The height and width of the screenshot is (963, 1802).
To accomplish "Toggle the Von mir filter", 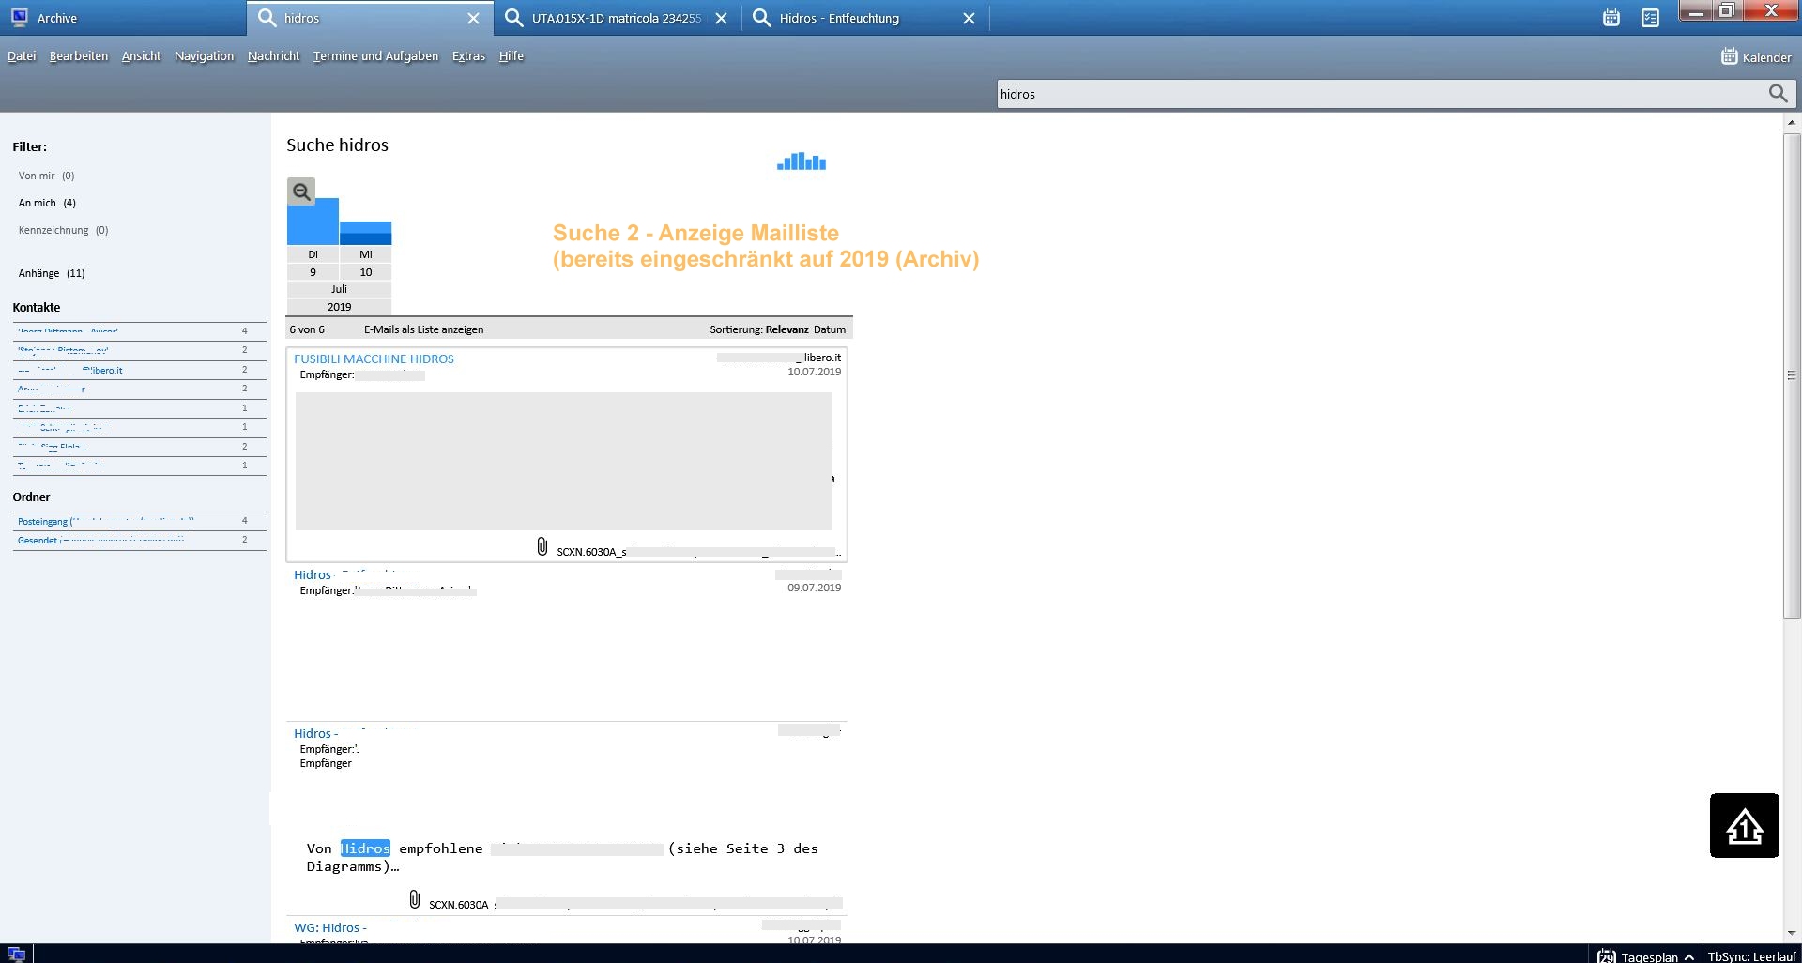I will pyautogui.click(x=46, y=176).
